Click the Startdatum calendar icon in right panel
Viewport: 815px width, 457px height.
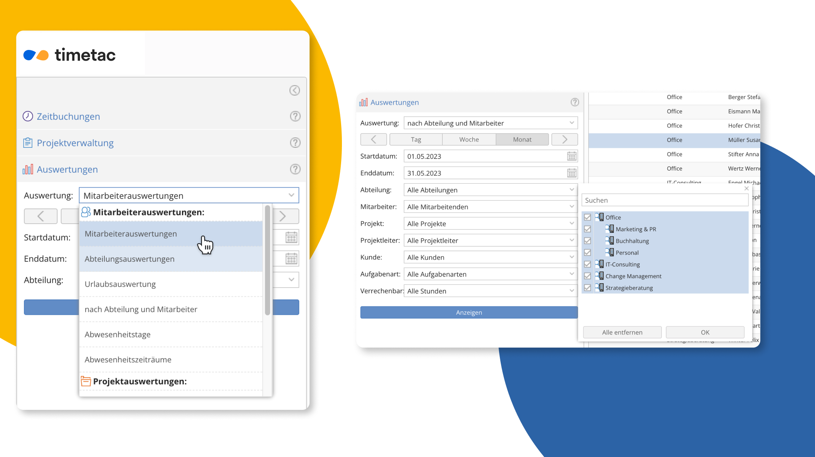[572, 156]
